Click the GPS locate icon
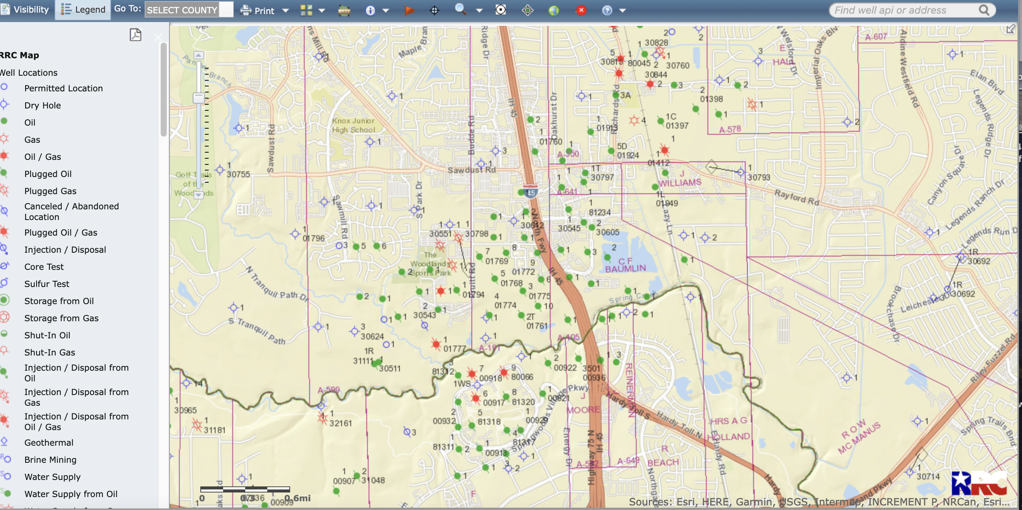1022x510 pixels. click(x=528, y=10)
